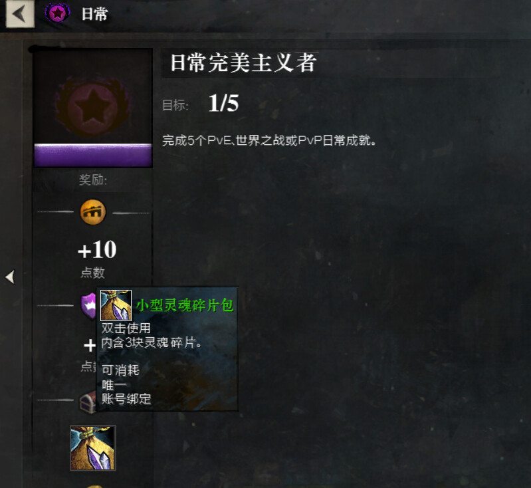Image resolution: width=531 pixels, height=488 pixels.
Task: Select the orange arch achievement points icon
Action: [93, 212]
